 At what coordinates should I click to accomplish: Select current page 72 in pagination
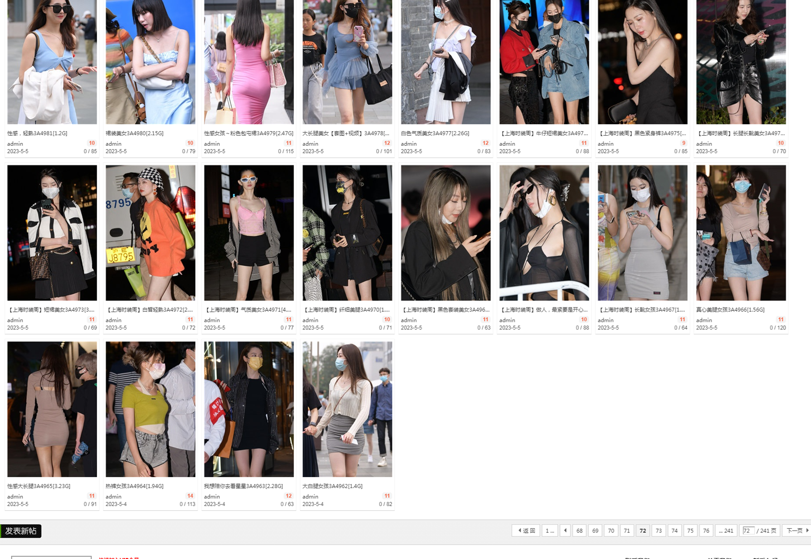[643, 531]
